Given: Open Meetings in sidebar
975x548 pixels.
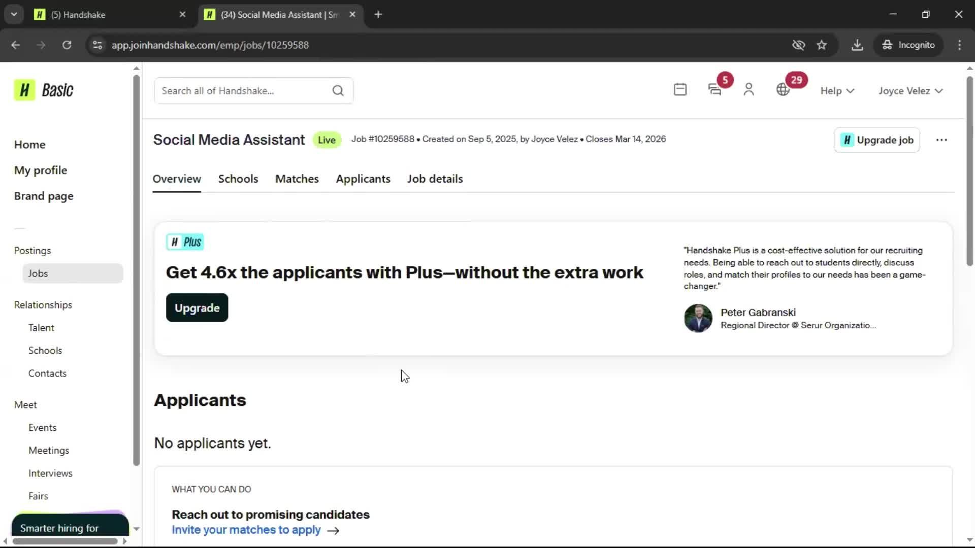Looking at the screenshot, I should 49,451.
